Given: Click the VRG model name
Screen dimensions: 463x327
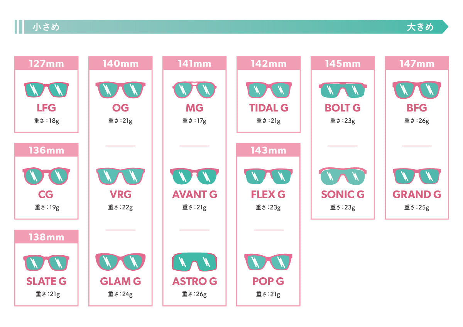Looking at the screenshot, I should pos(120,195).
